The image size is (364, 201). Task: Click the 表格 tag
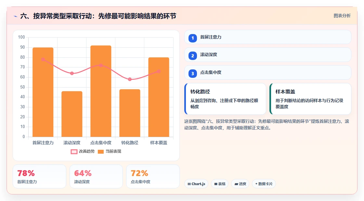click(x=220, y=184)
